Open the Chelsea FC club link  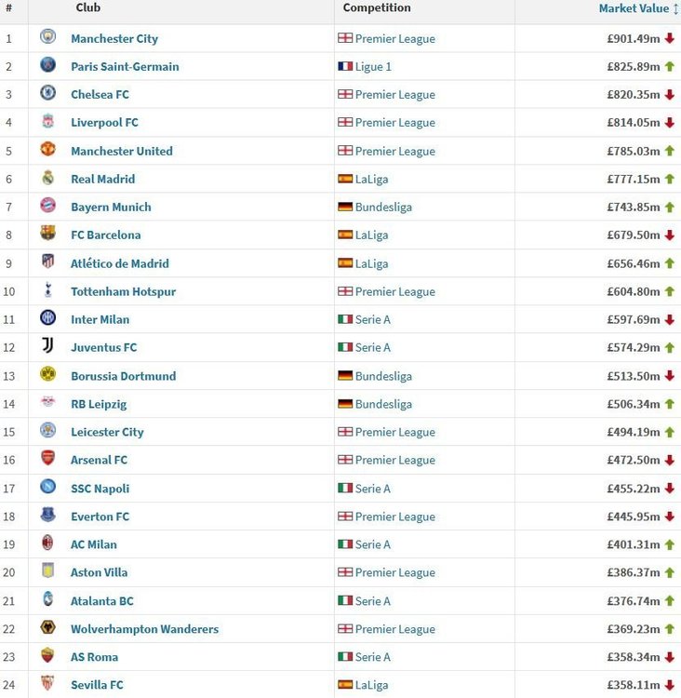(100, 94)
